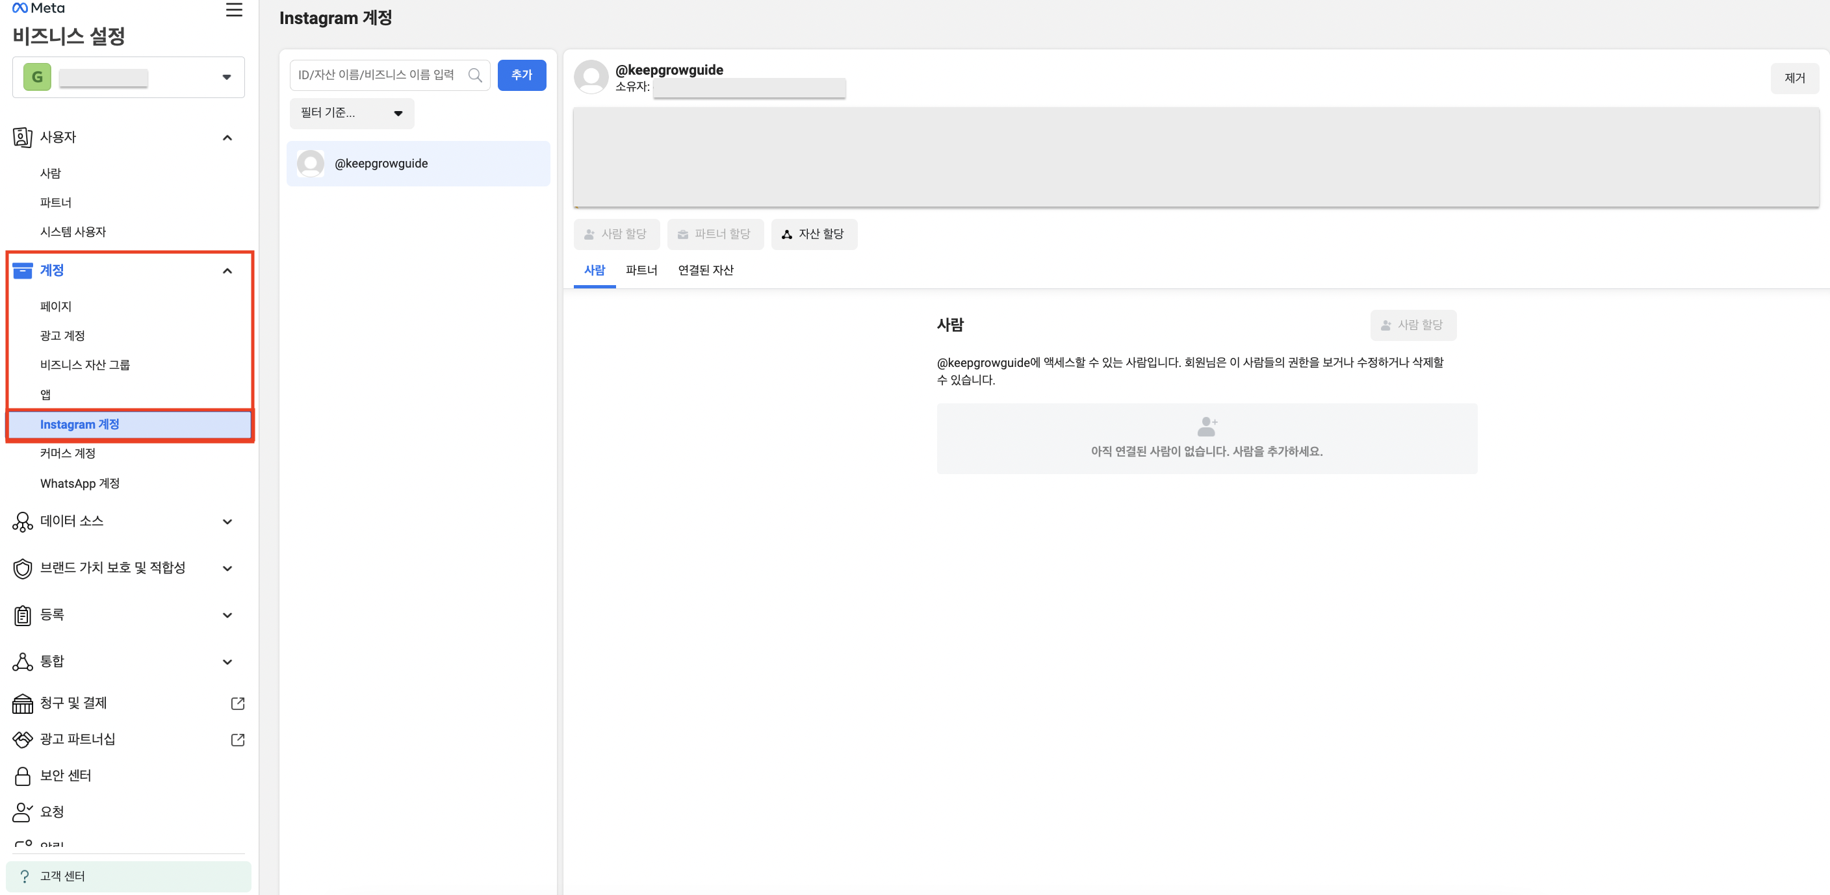Screen dimensions: 1830x895
Task: Click the 요청 person icon
Action: click(x=22, y=812)
